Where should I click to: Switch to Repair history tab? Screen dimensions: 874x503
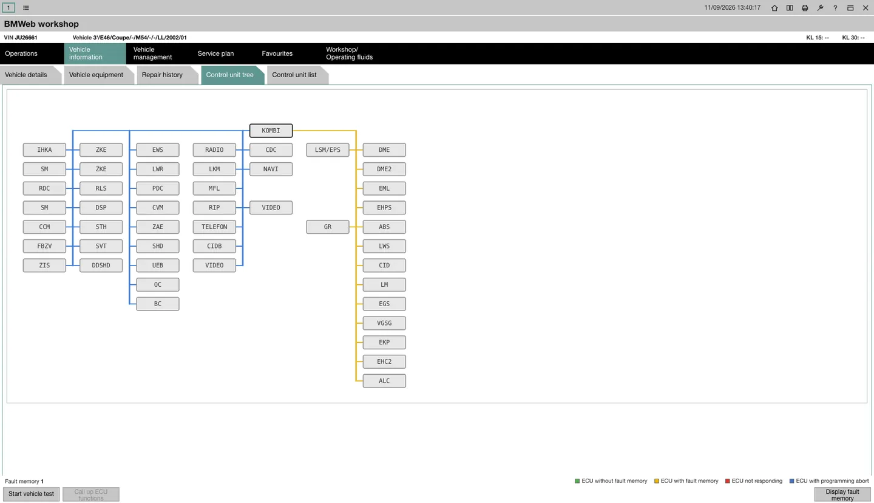168,75
